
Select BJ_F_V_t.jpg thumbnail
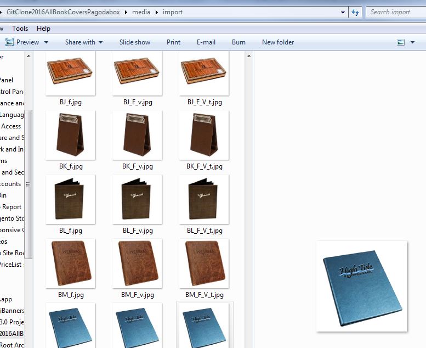click(204, 73)
